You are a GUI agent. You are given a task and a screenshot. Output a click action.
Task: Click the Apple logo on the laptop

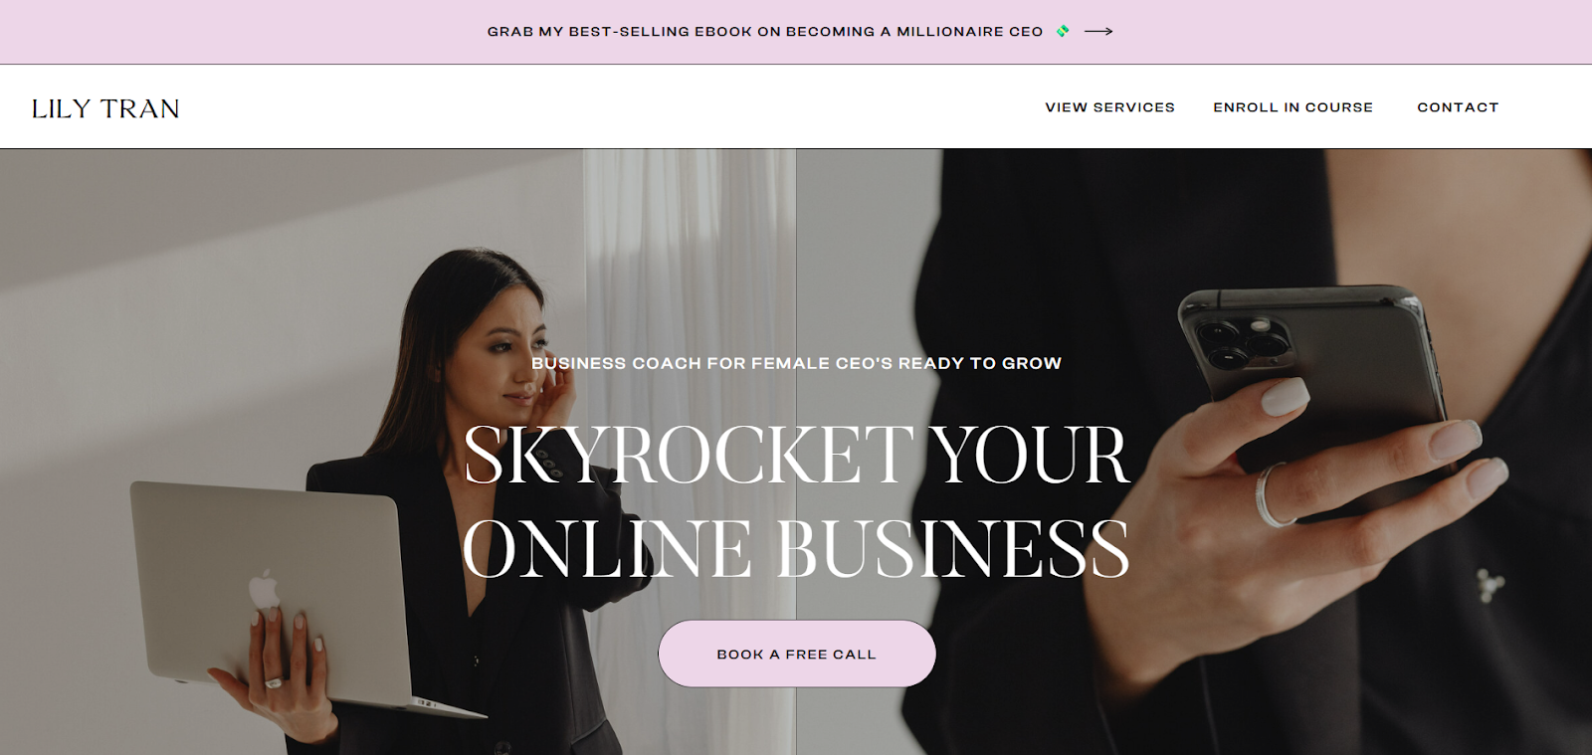(x=264, y=589)
